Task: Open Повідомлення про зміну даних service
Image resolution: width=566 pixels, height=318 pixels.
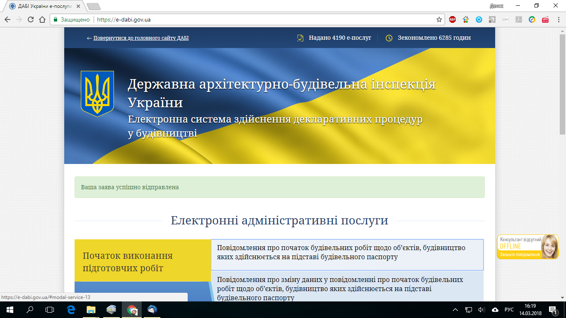Action: click(347, 287)
